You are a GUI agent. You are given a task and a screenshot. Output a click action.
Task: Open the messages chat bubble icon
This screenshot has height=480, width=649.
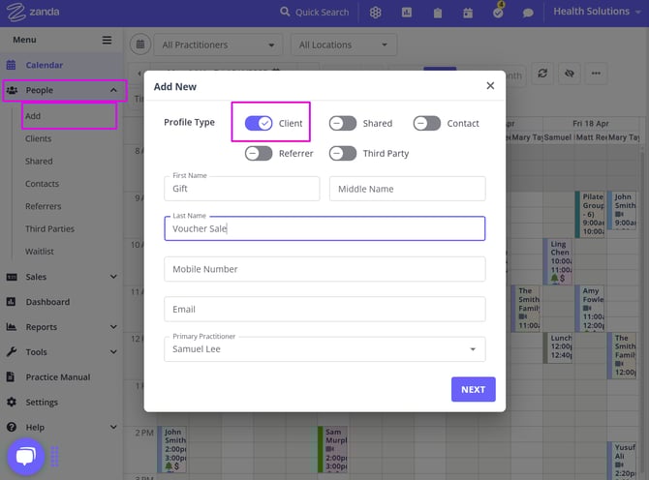[528, 13]
